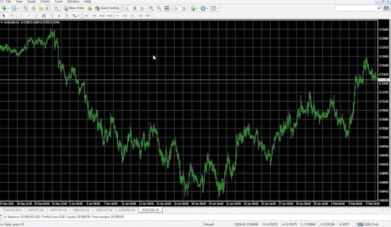Expand the Profiles dropdown arrow

(x=18, y=8)
